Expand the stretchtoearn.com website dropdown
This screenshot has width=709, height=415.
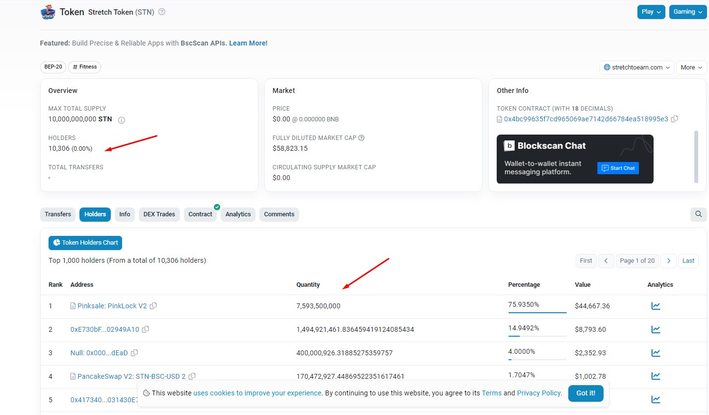pyautogui.click(x=637, y=68)
